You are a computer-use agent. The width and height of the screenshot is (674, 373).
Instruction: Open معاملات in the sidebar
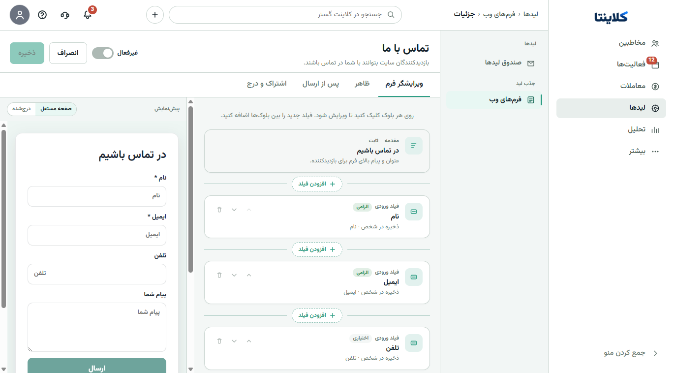point(611,86)
